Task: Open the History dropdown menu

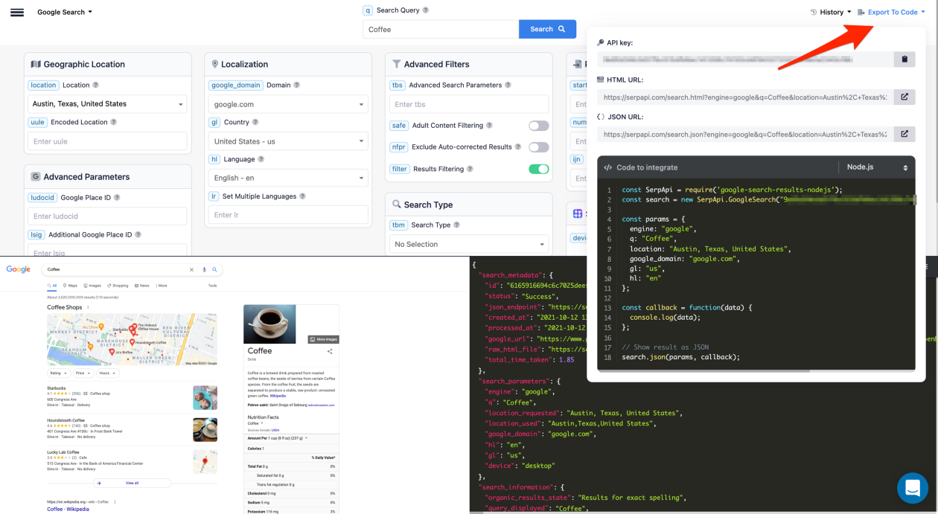Action: click(831, 13)
